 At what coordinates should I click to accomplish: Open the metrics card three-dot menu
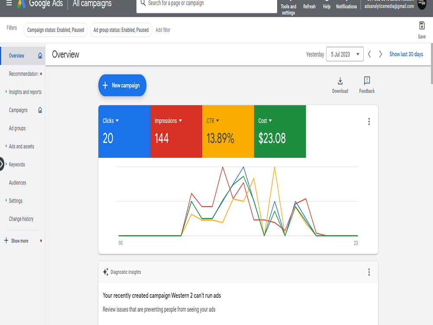coord(369,122)
